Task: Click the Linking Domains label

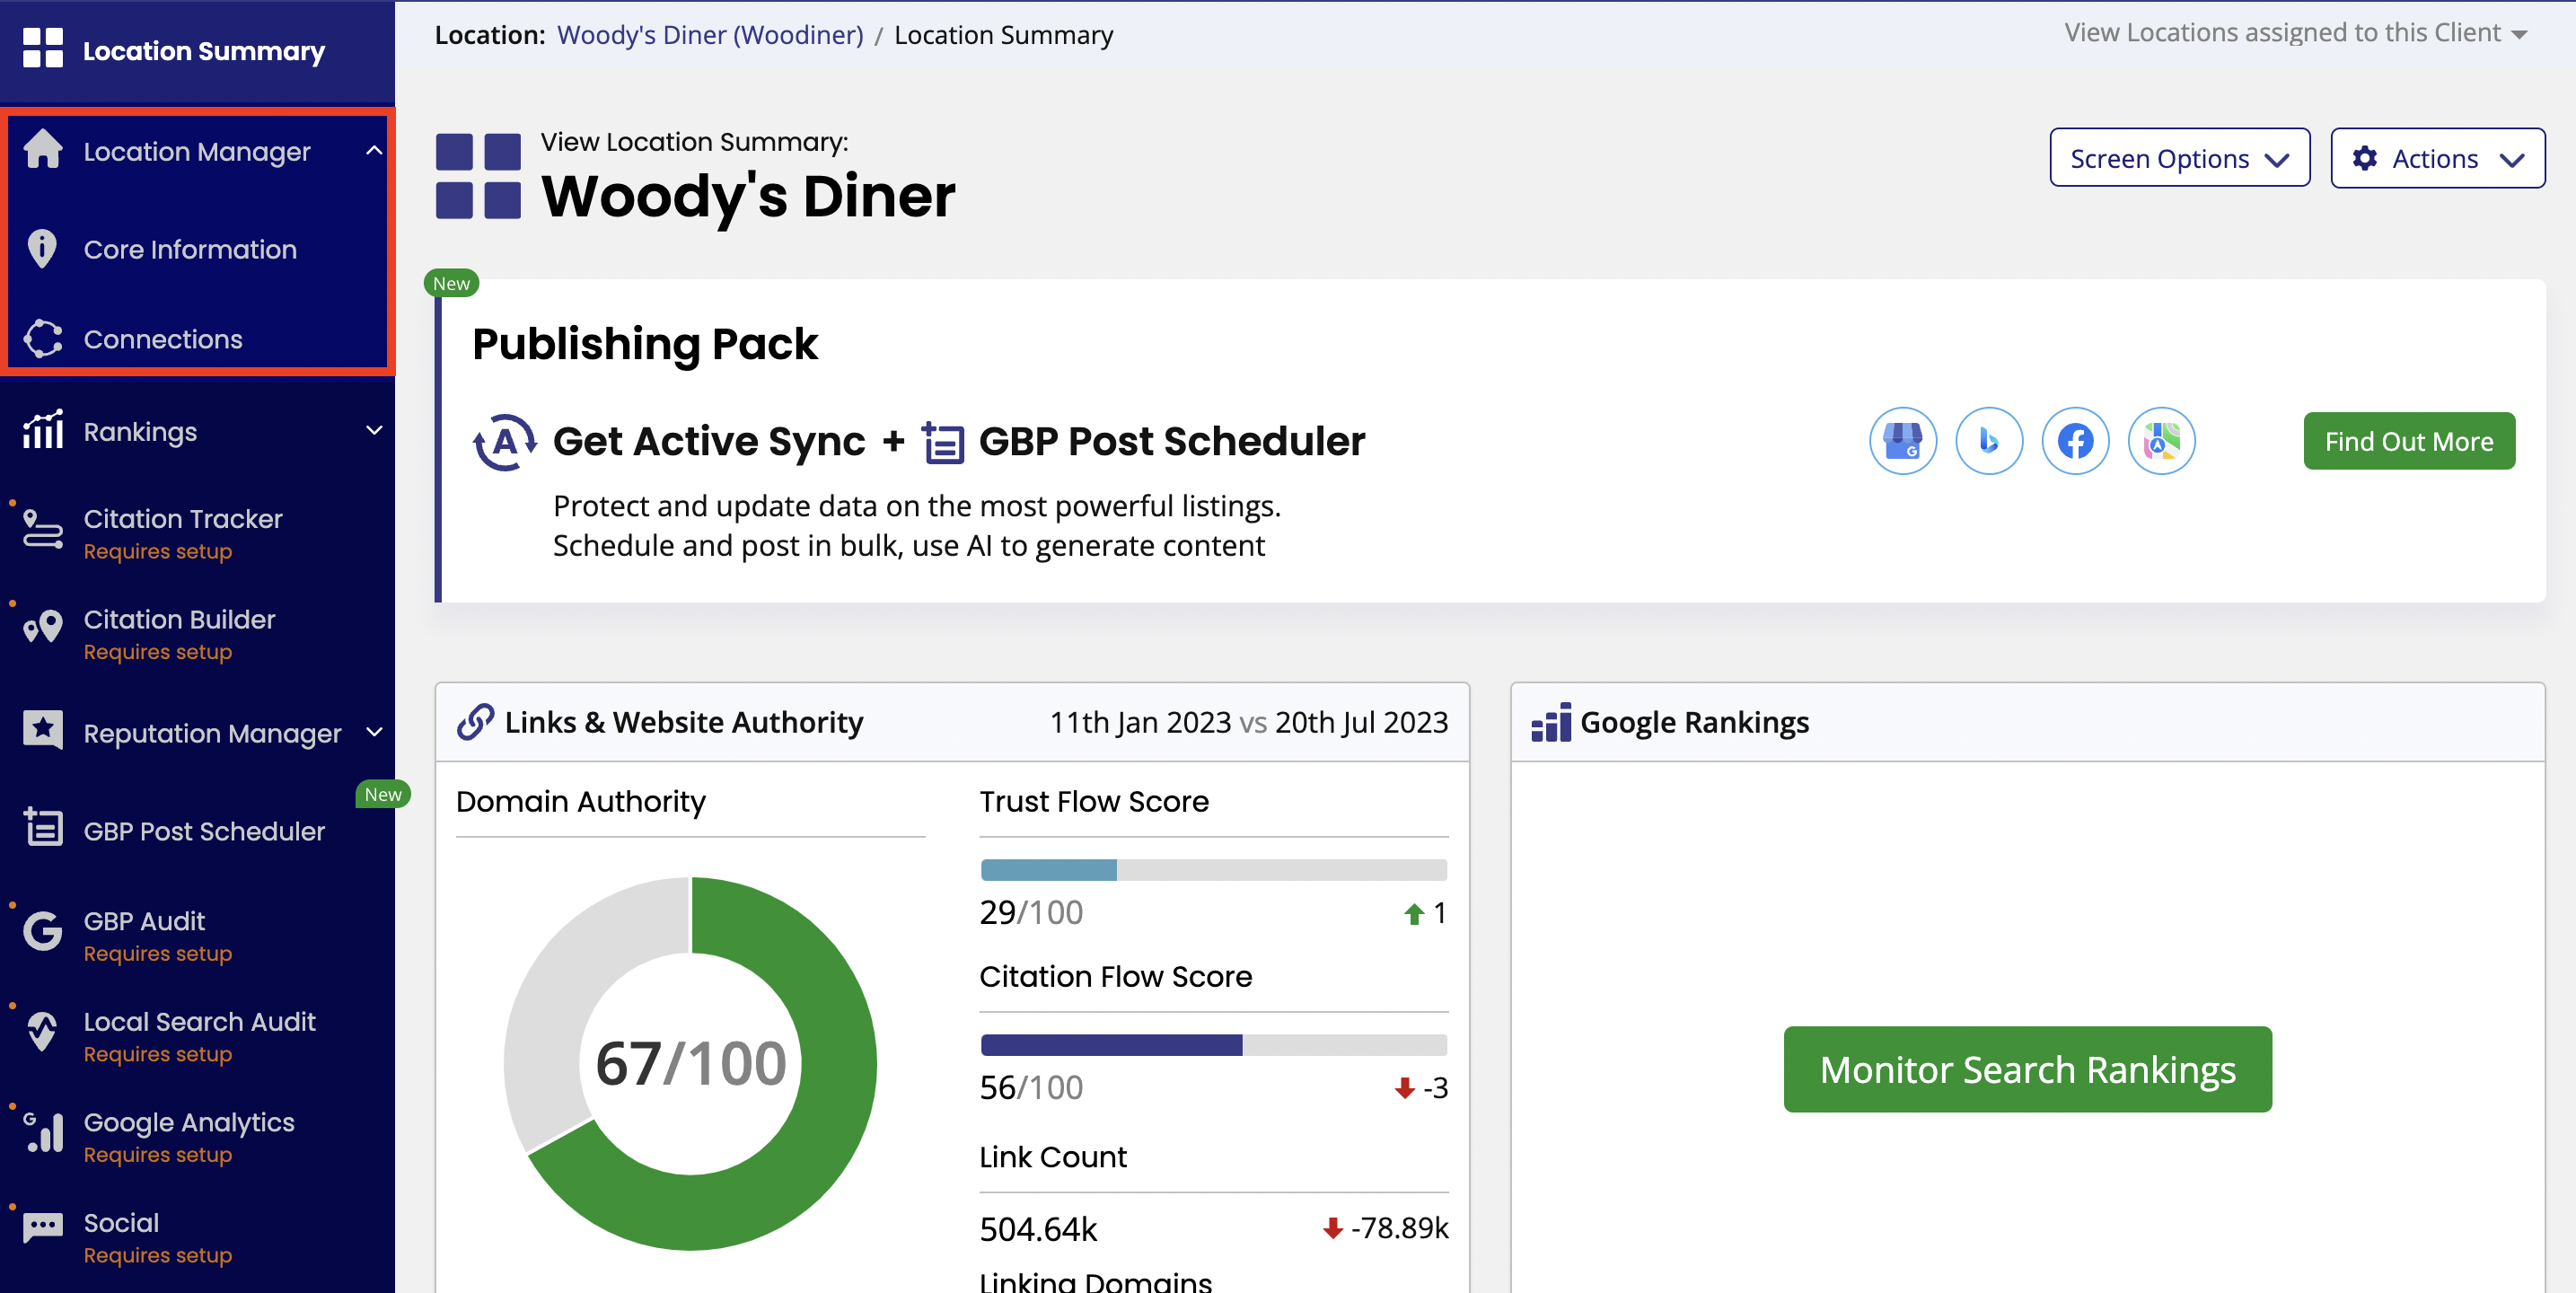Action: click(x=1095, y=1281)
